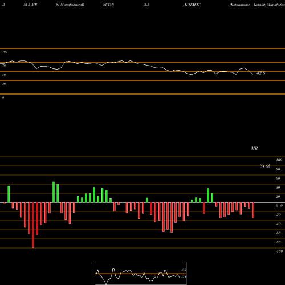Click the 'SI(TM)' header text
285x285 pixels.
click(x=108, y=5)
